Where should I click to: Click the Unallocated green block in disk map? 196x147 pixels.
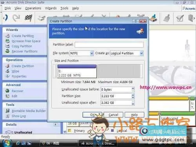[x=178, y=119]
